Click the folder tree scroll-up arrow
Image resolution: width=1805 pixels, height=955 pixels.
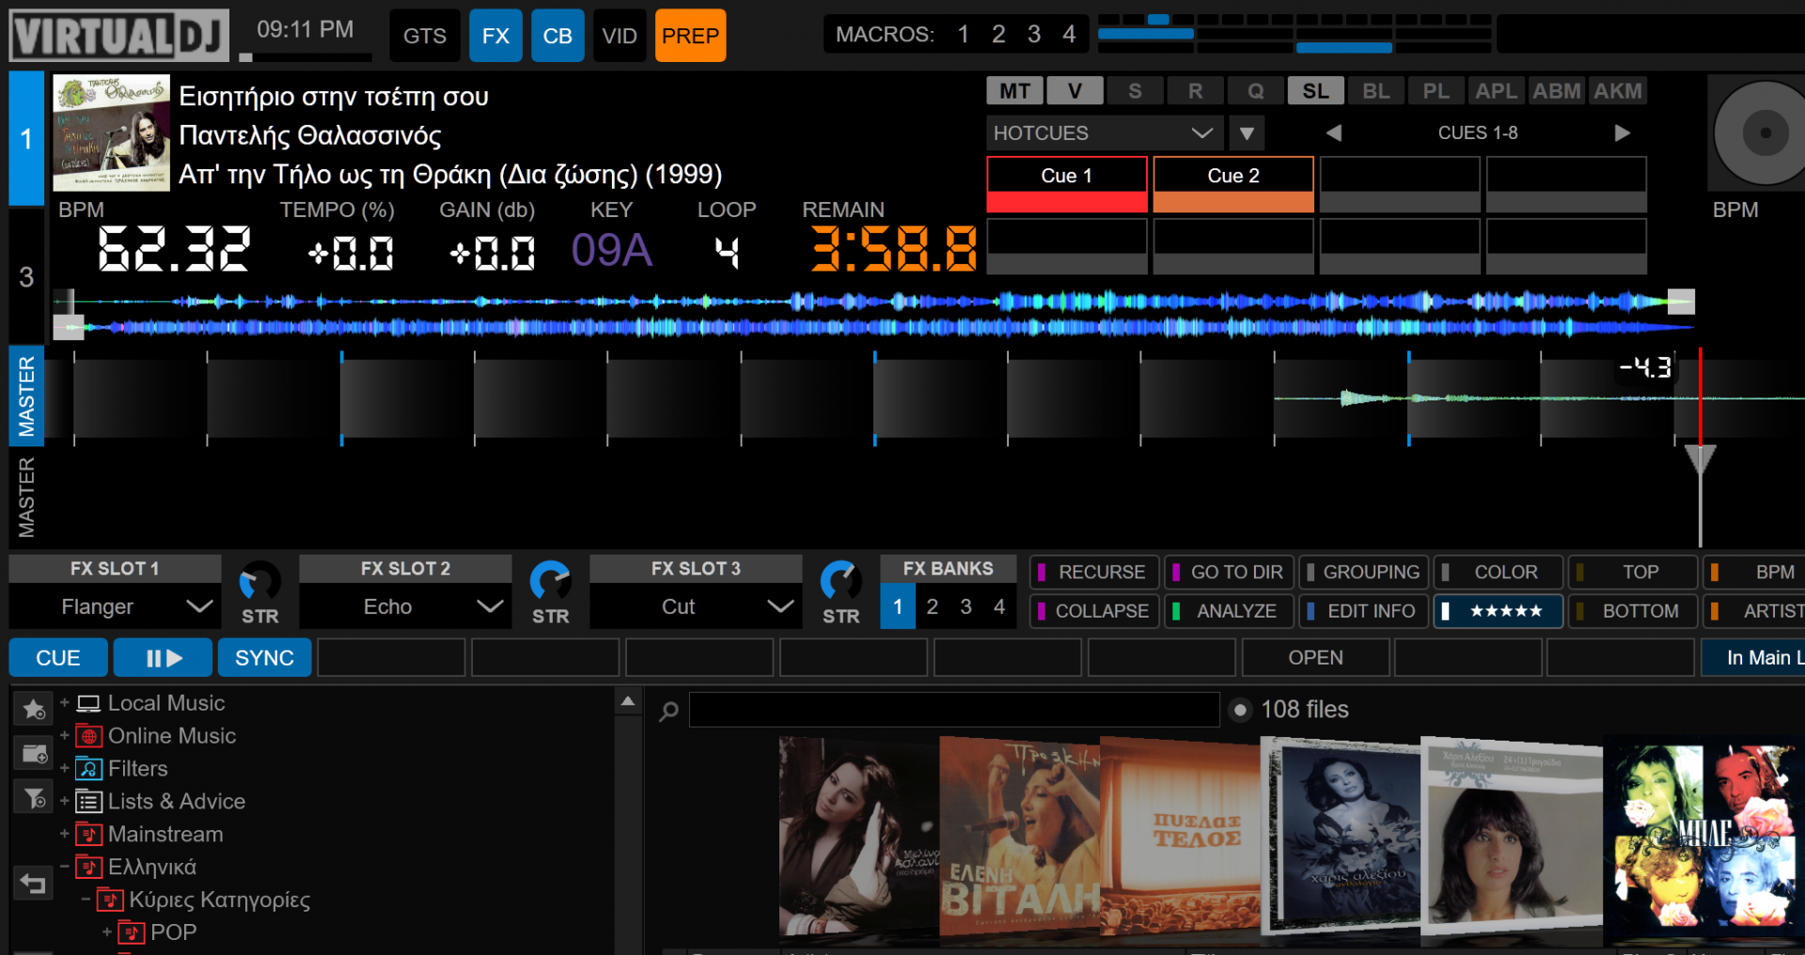pos(628,701)
